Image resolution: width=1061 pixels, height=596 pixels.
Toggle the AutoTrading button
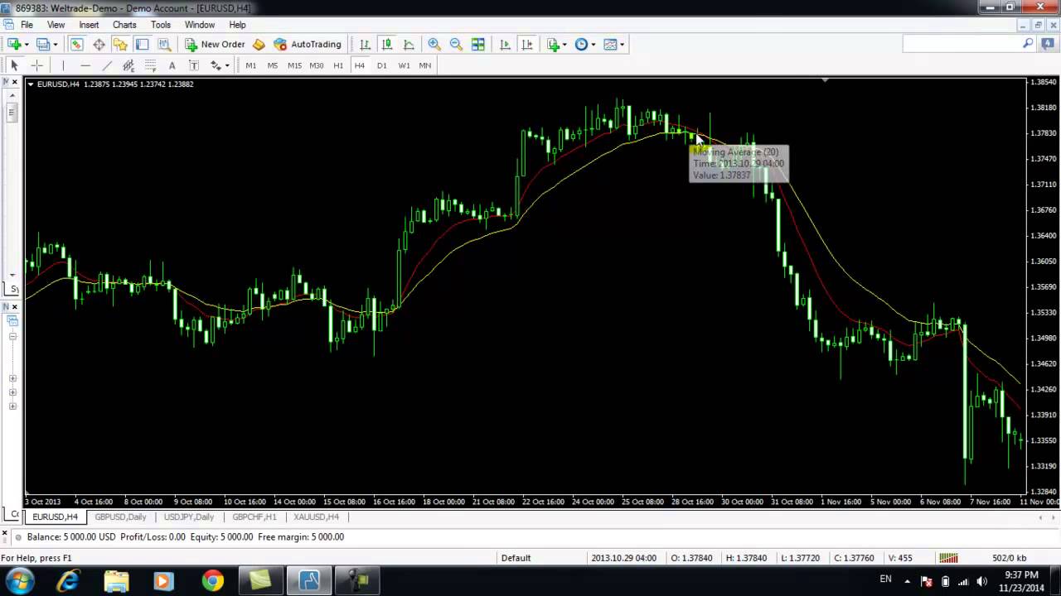[x=307, y=44]
